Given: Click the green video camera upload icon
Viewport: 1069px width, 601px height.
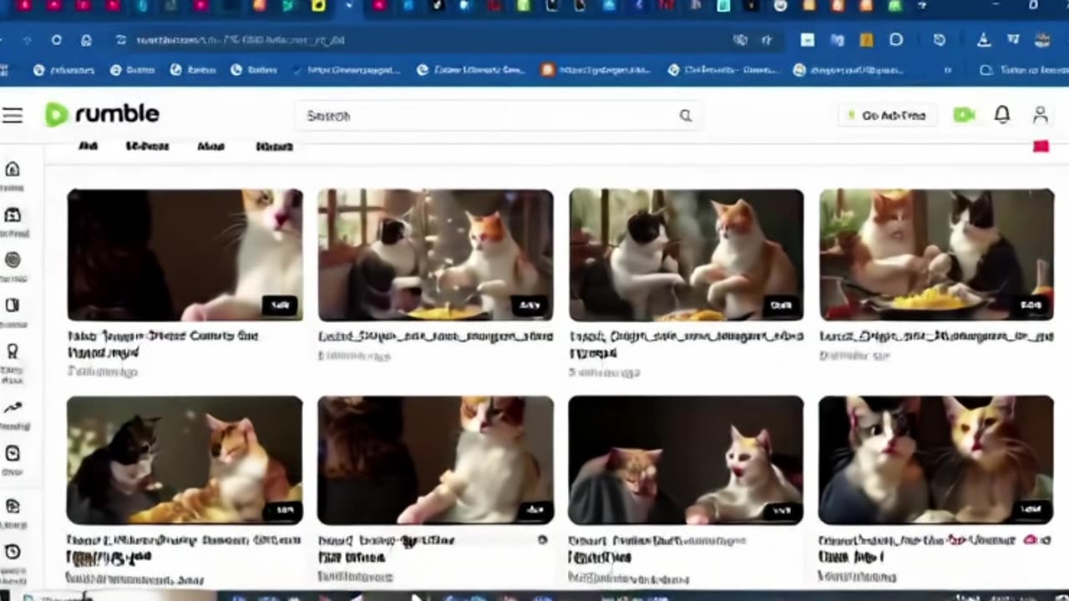Looking at the screenshot, I should click(x=964, y=115).
